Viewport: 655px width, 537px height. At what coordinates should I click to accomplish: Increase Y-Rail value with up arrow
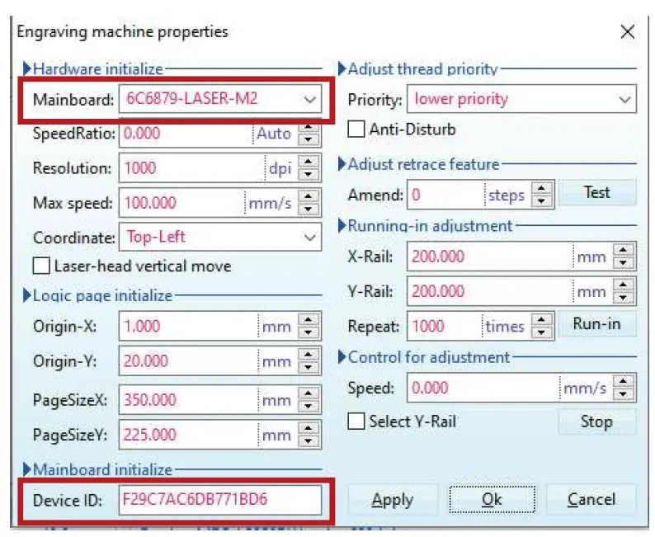tap(624, 285)
